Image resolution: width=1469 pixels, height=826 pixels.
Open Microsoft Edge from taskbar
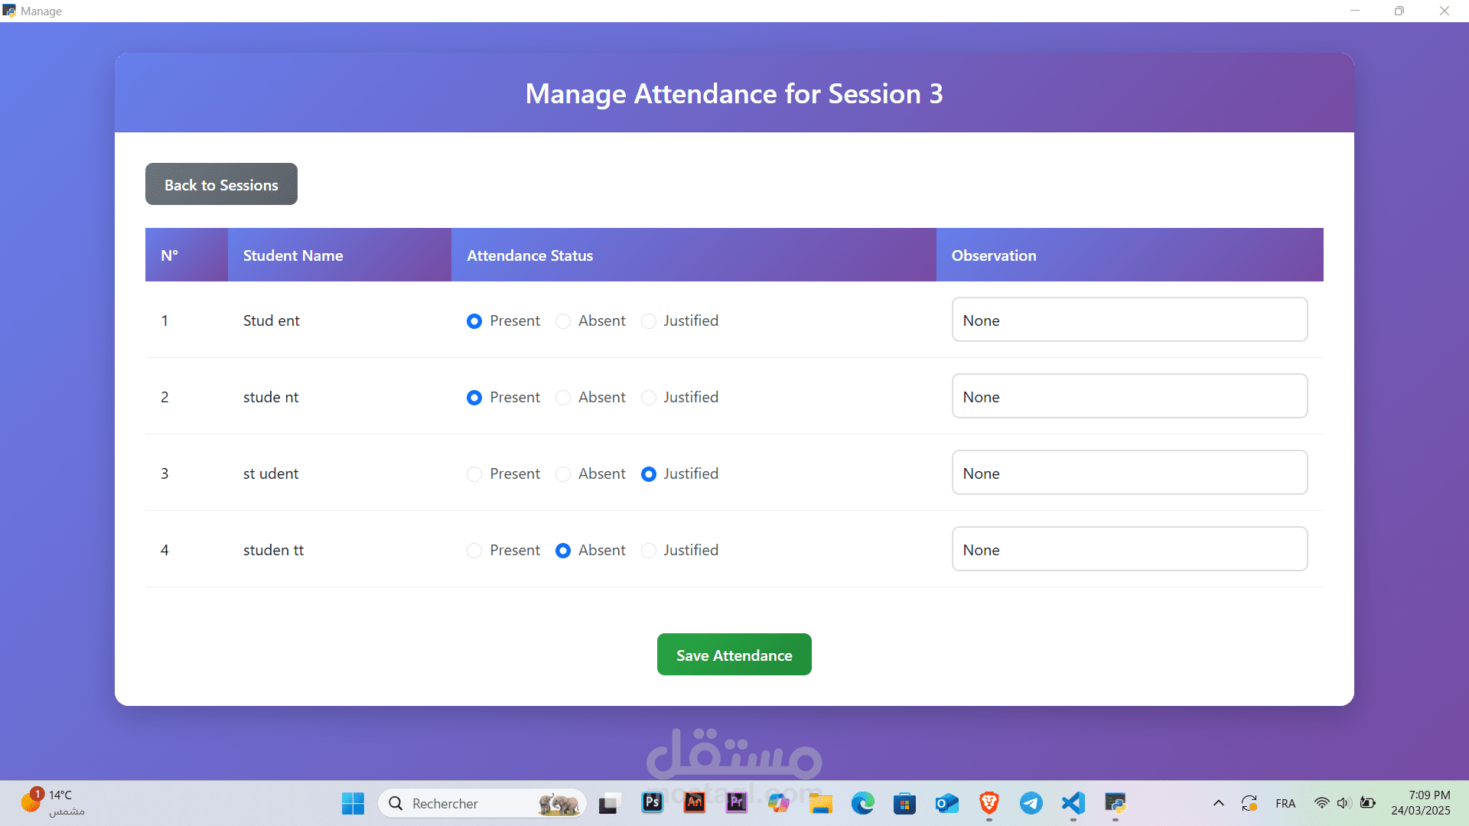pos(862,803)
